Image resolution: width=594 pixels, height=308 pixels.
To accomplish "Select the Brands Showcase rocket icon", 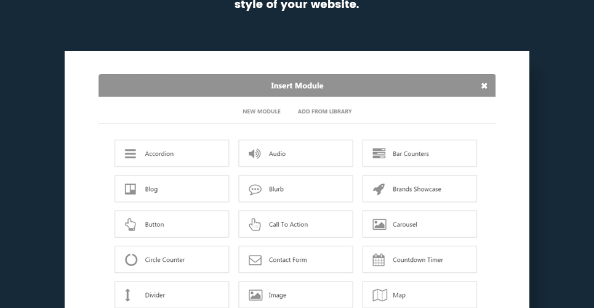I will click(379, 189).
